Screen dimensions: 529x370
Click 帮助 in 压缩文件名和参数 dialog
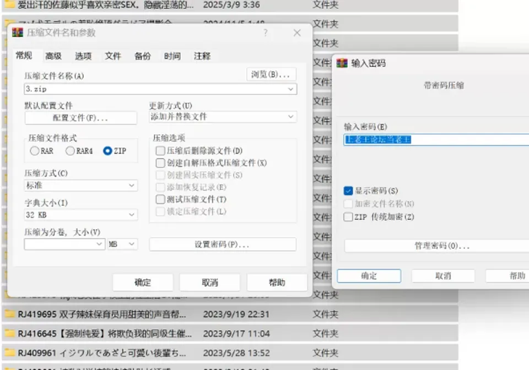pyautogui.click(x=277, y=282)
